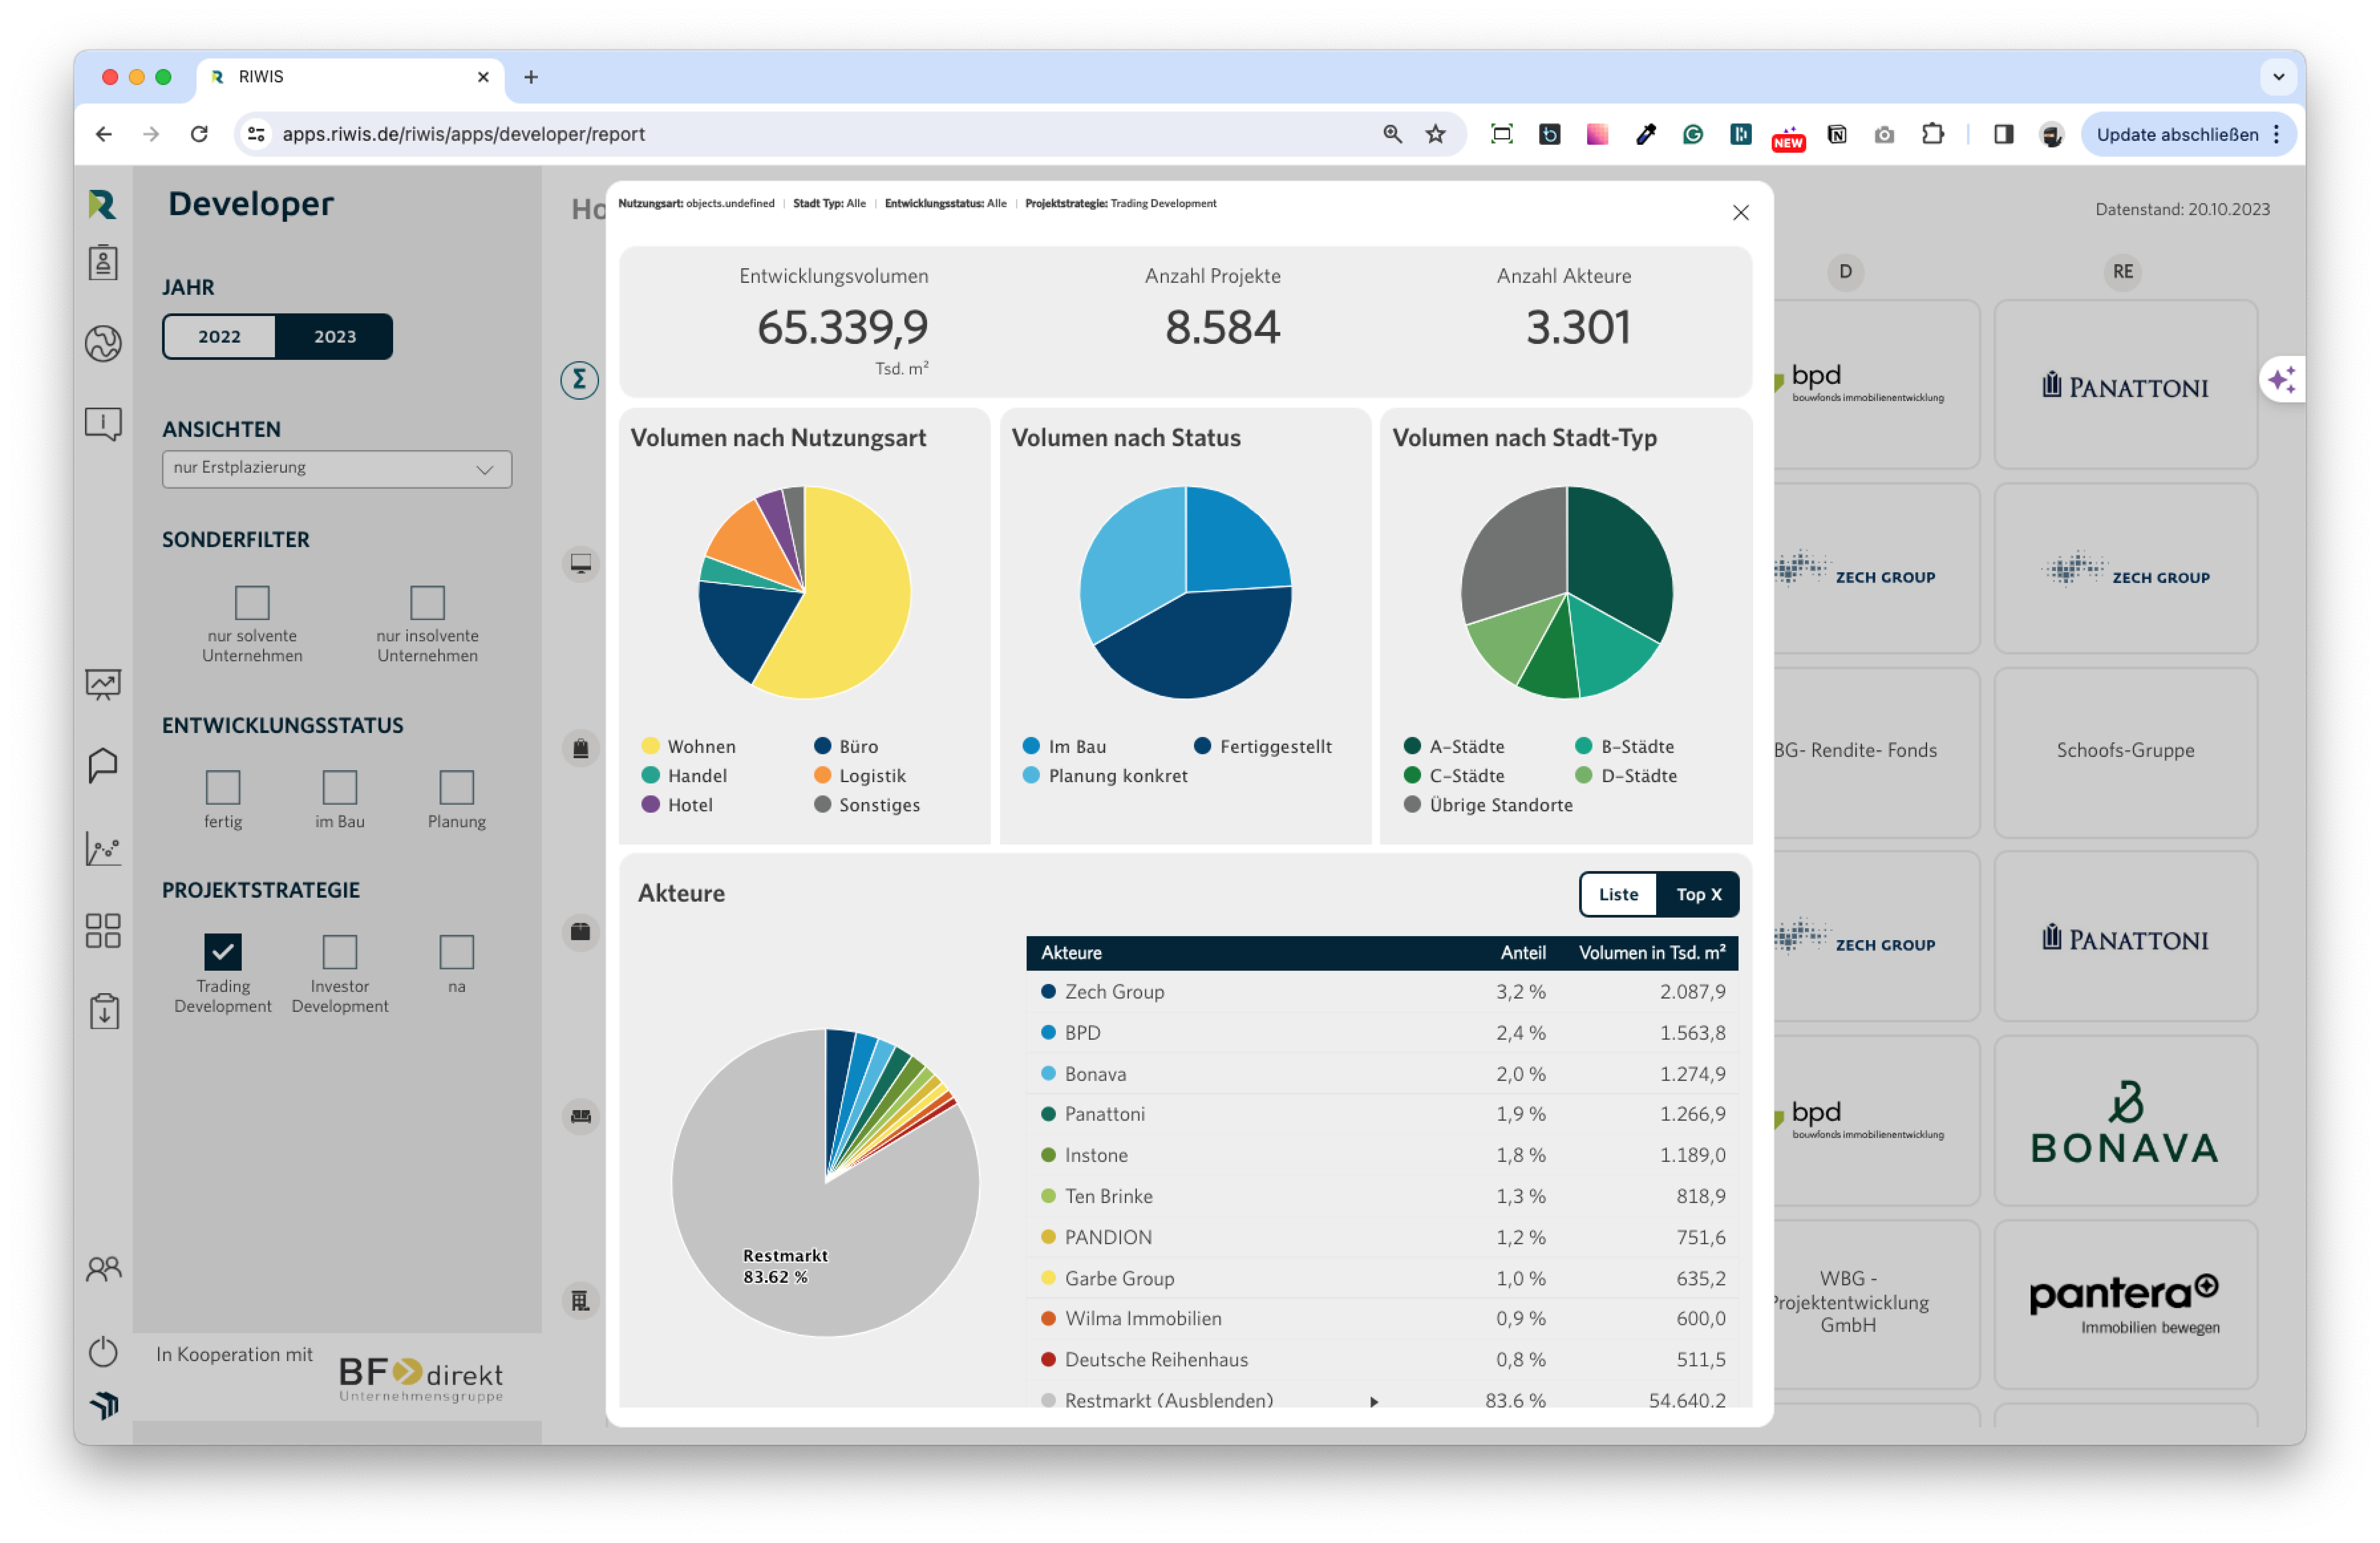
Task: Click the power logout icon in sidebar
Action: [x=103, y=1352]
